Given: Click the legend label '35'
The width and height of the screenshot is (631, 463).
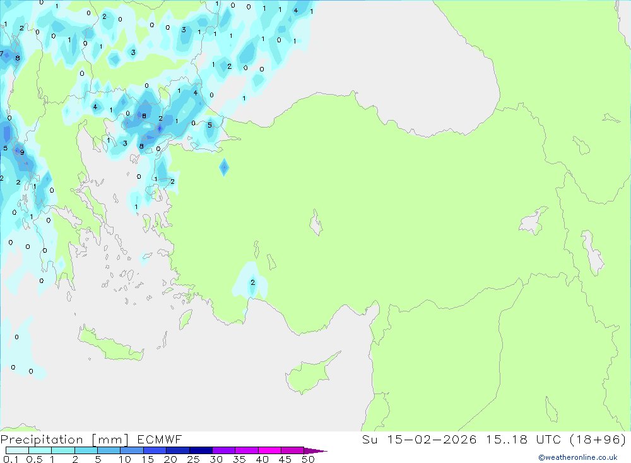Looking at the screenshot, I should pos(239,459).
